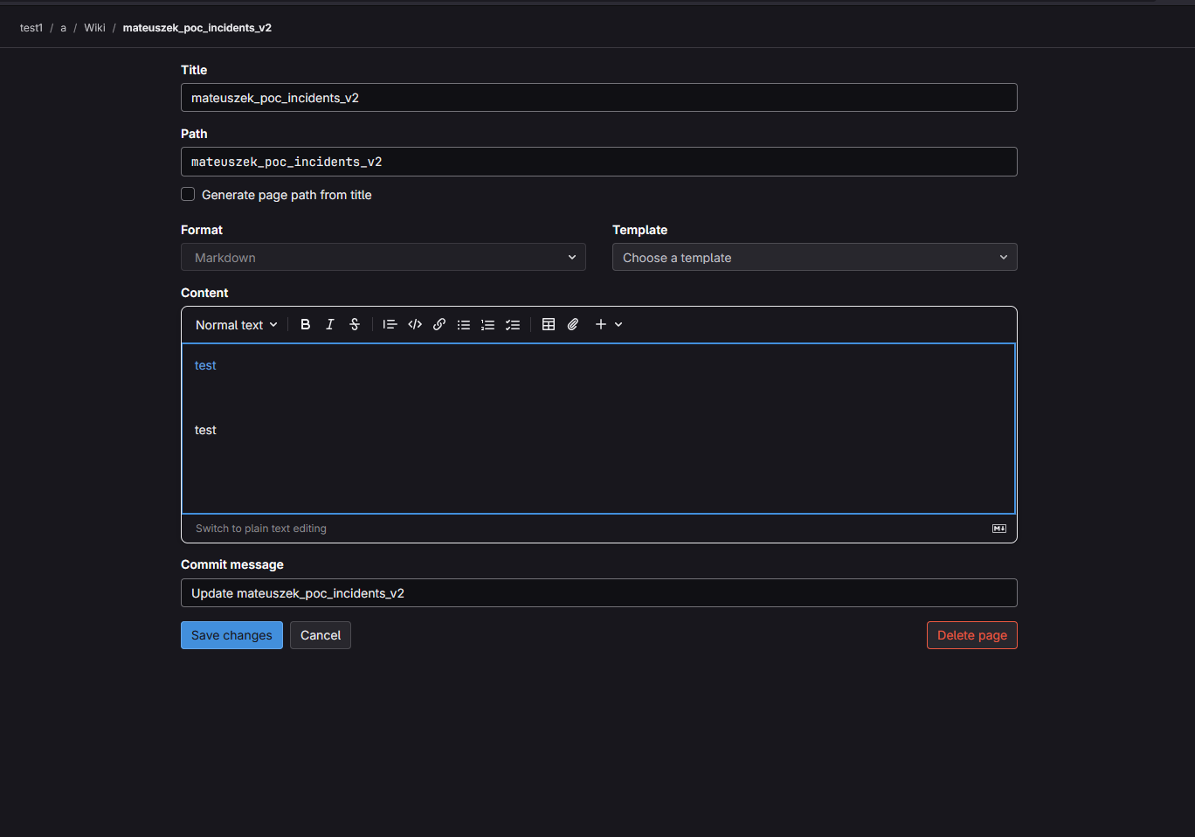Screen dimensions: 1195x837
Task: Insert a table into content
Action: (x=549, y=324)
